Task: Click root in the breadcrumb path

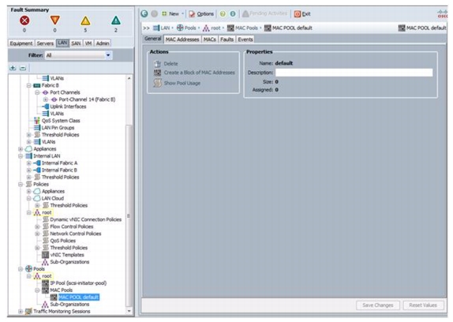Action: coord(212,28)
